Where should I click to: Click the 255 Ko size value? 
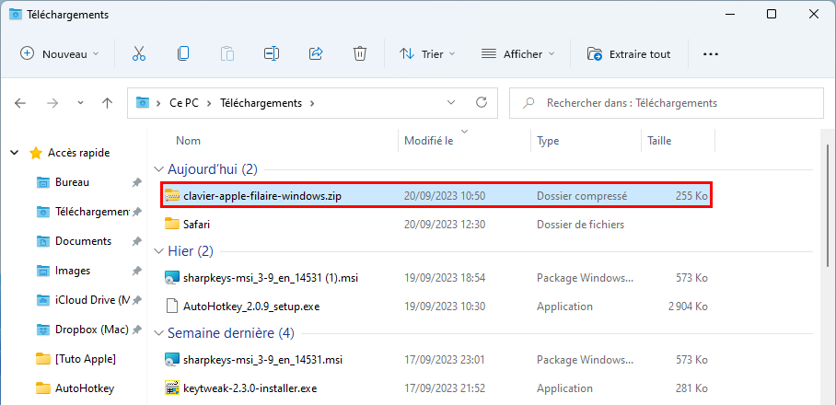point(691,196)
